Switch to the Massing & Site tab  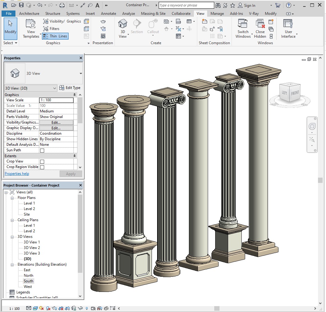click(x=153, y=14)
